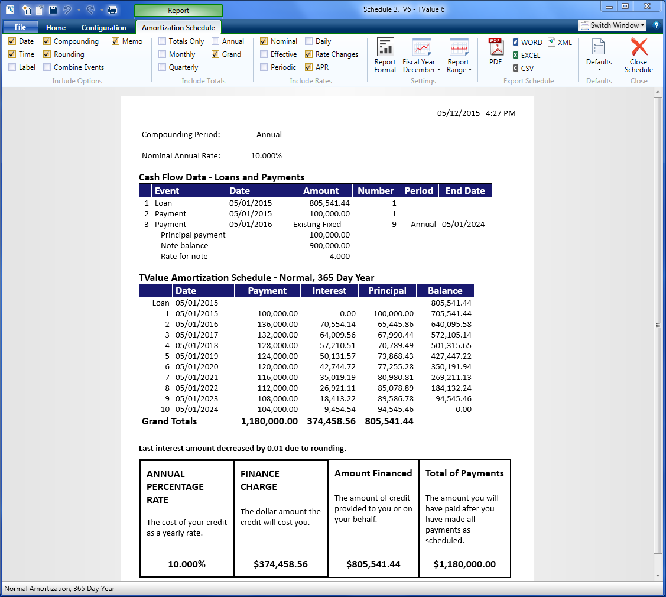Toggle Grand totals checkbox
This screenshot has height=597, width=666.
[215, 54]
